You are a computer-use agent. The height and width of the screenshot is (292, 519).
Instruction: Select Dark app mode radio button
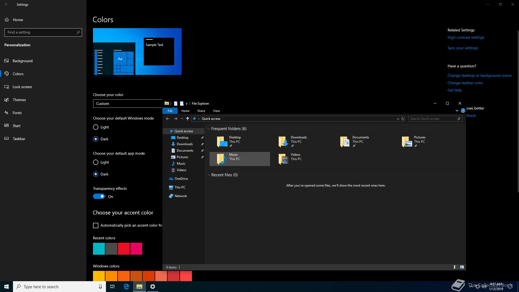(x=96, y=174)
